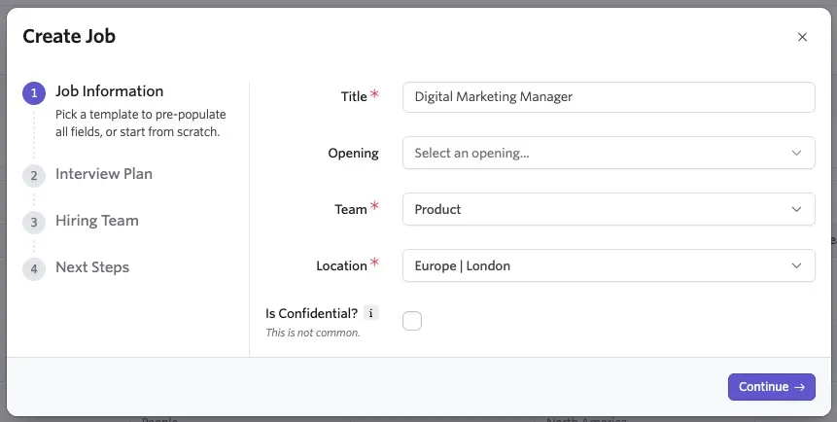The height and width of the screenshot is (422, 837).
Task: Click the Continue button
Action: click(771, 387)
